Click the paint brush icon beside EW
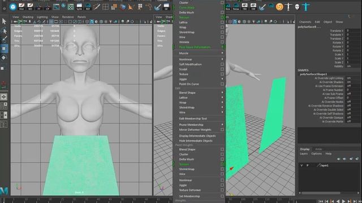 click(x=262, y=7)
